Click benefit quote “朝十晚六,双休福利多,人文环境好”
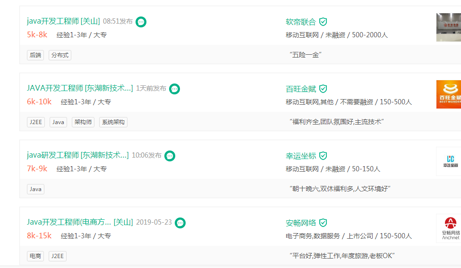 [x=340, y=189]
